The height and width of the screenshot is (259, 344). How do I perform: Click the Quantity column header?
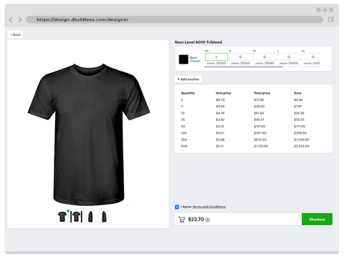click(x=188, y=93)
